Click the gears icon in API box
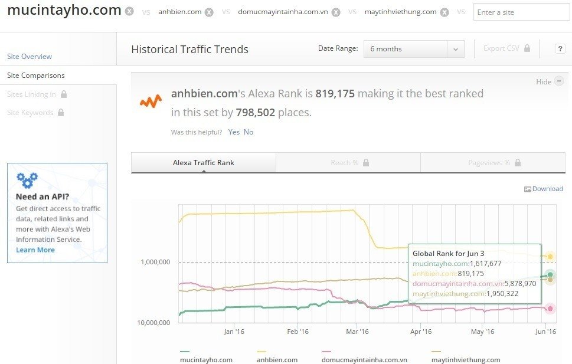 (x=27, y=180)
